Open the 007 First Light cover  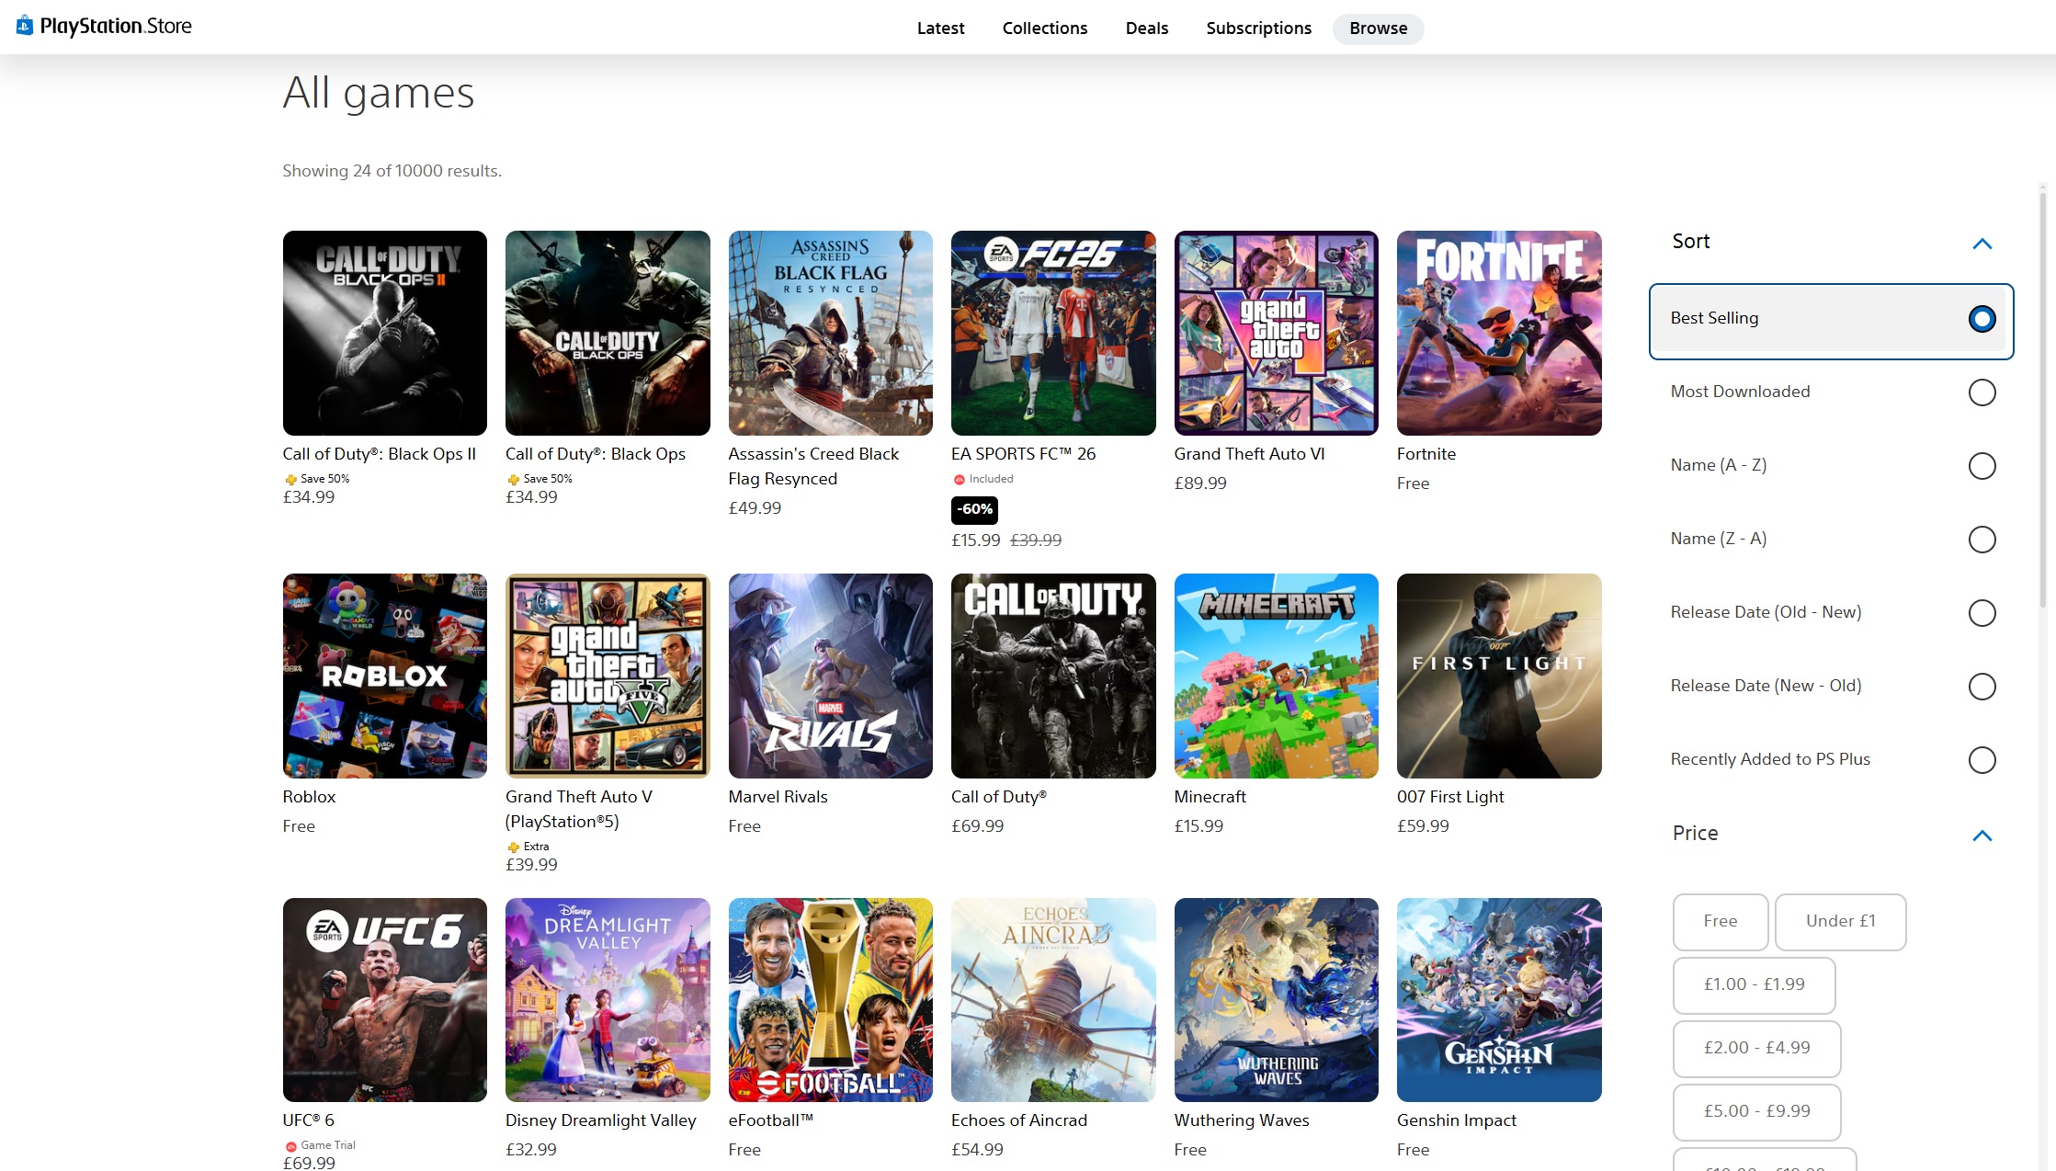click(1499, 676)
